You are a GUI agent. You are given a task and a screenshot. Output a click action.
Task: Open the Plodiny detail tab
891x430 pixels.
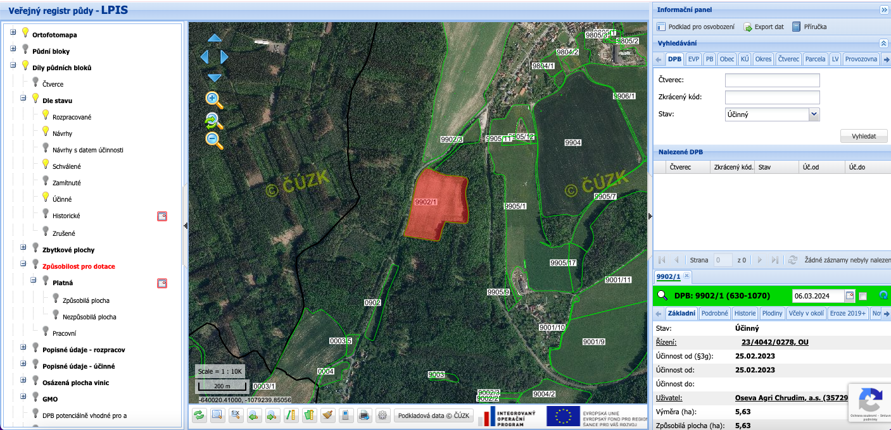772,313
